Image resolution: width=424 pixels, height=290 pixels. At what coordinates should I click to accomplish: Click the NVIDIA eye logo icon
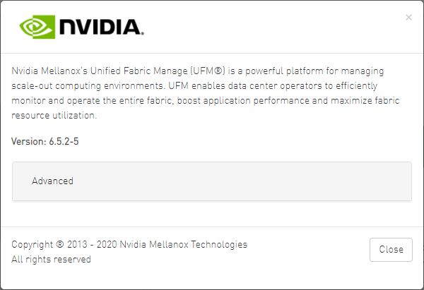tap(36, 27)
